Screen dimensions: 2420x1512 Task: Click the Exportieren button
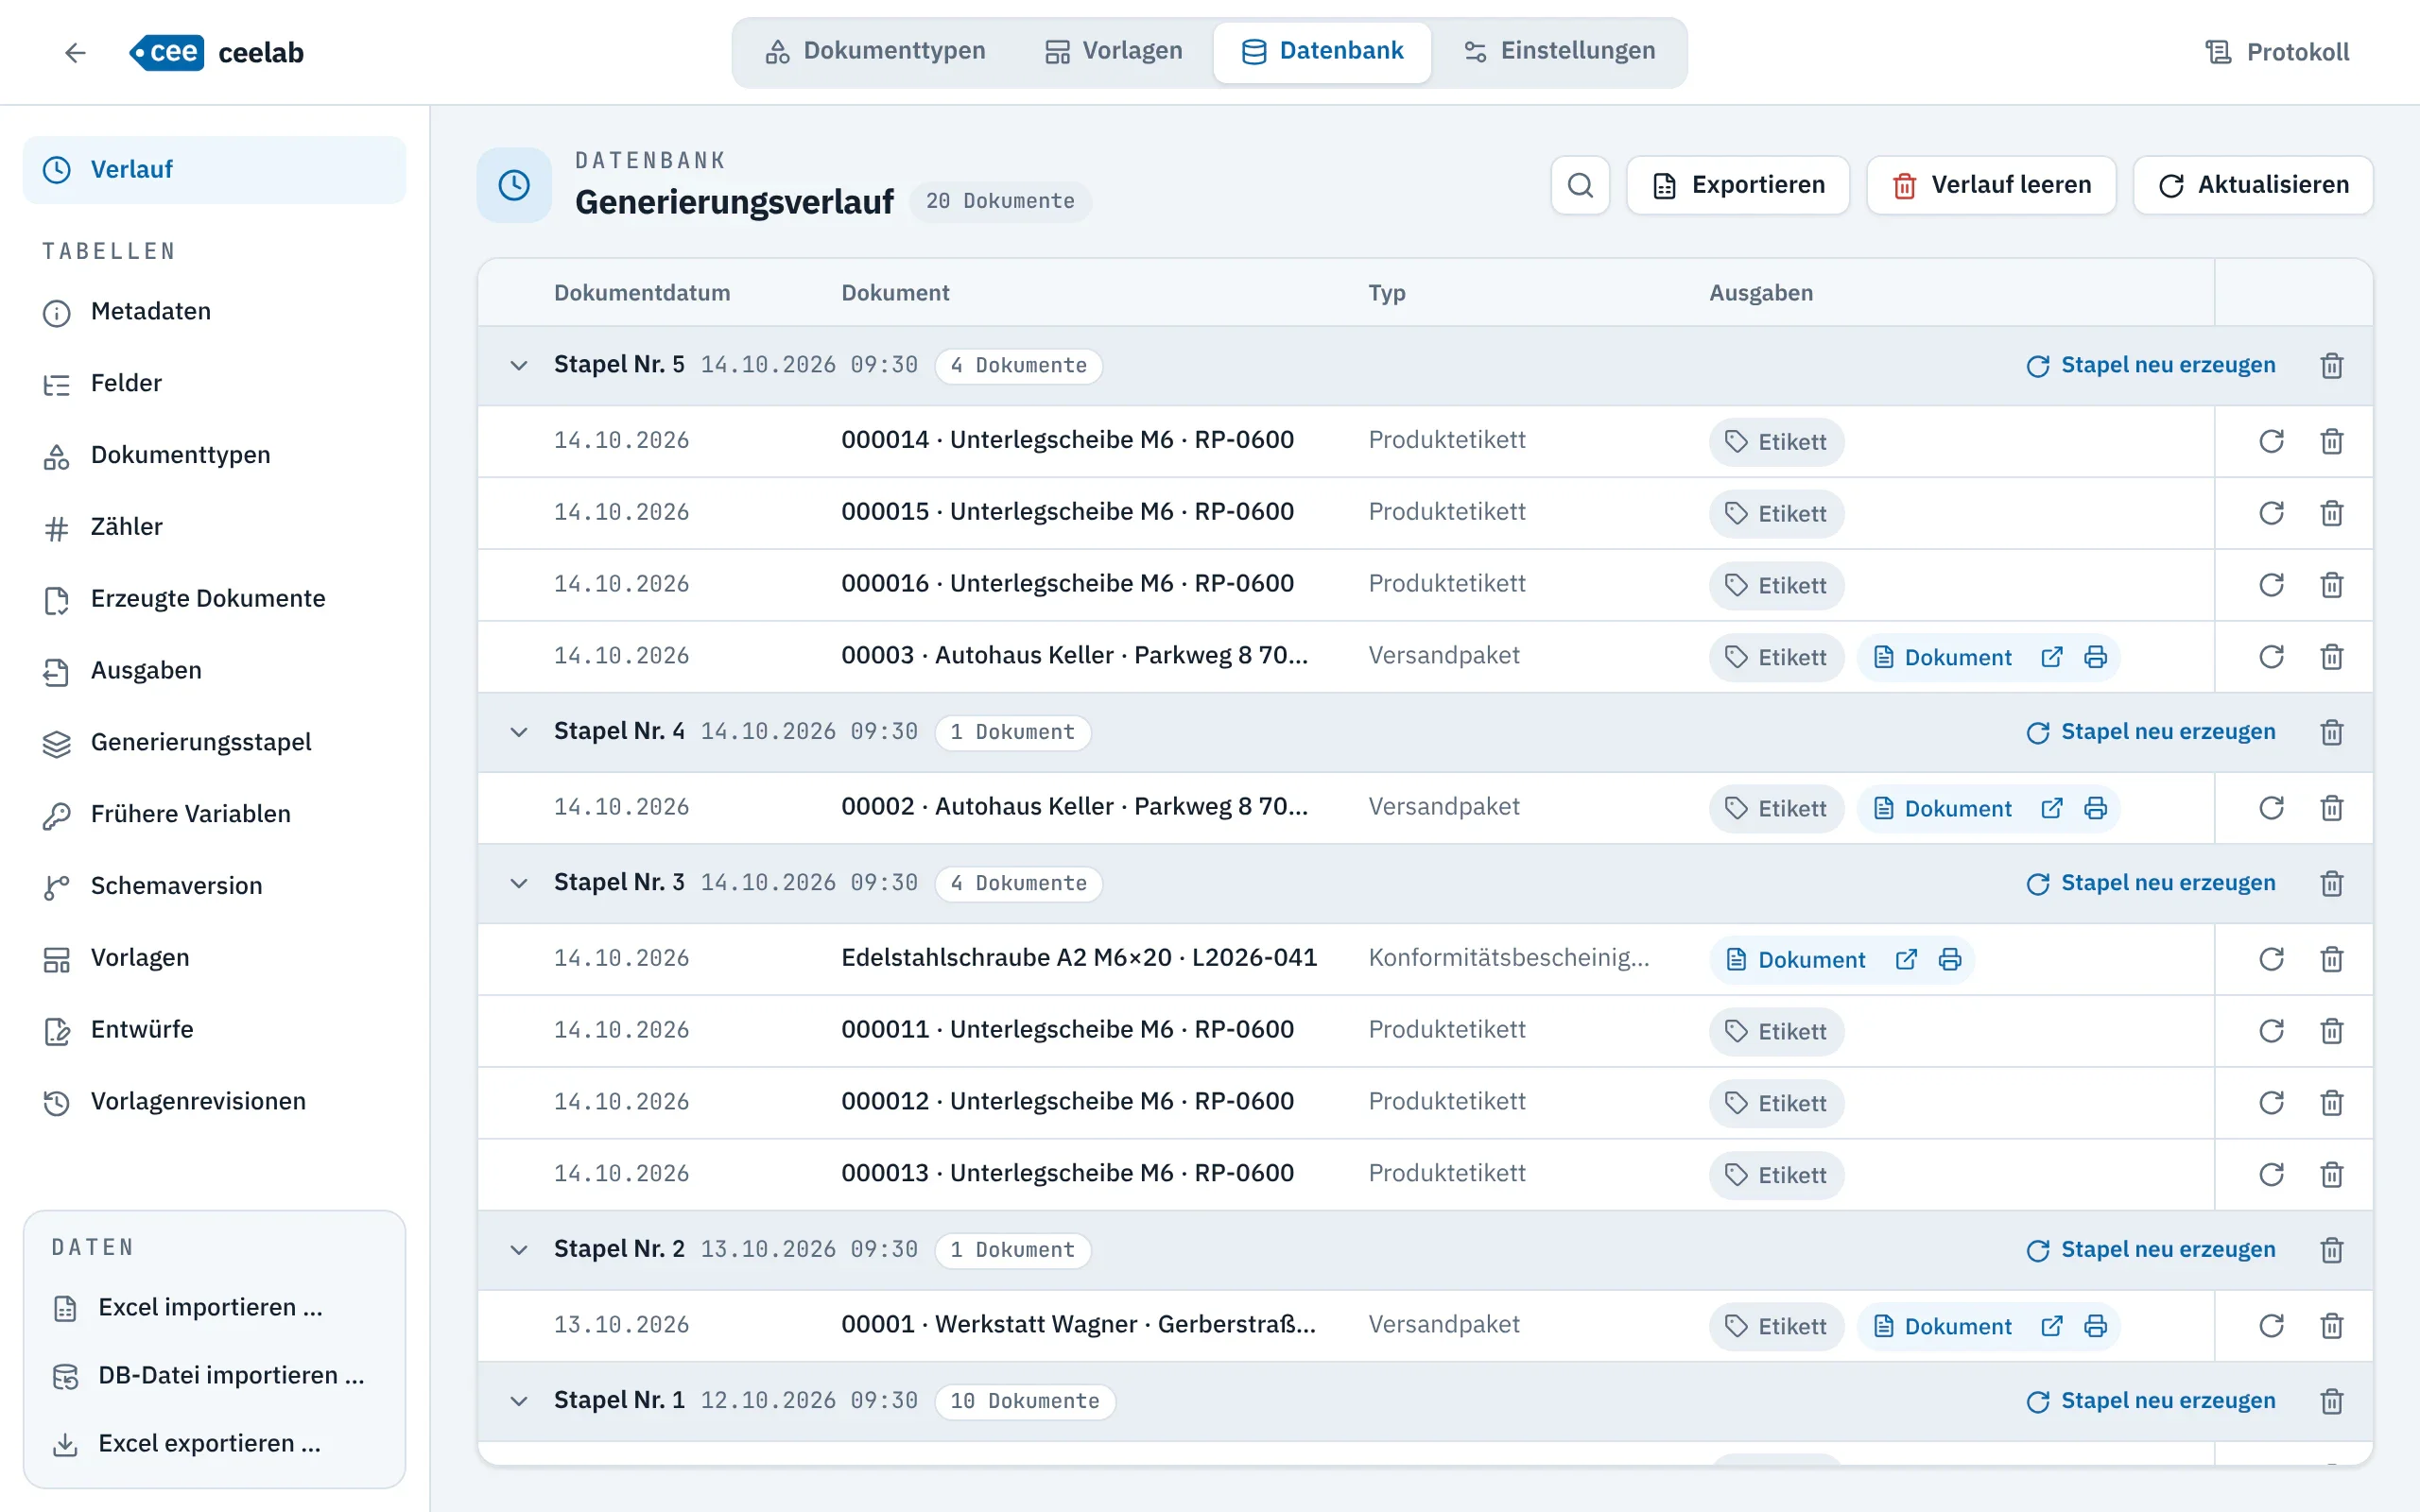(1738, 185)
